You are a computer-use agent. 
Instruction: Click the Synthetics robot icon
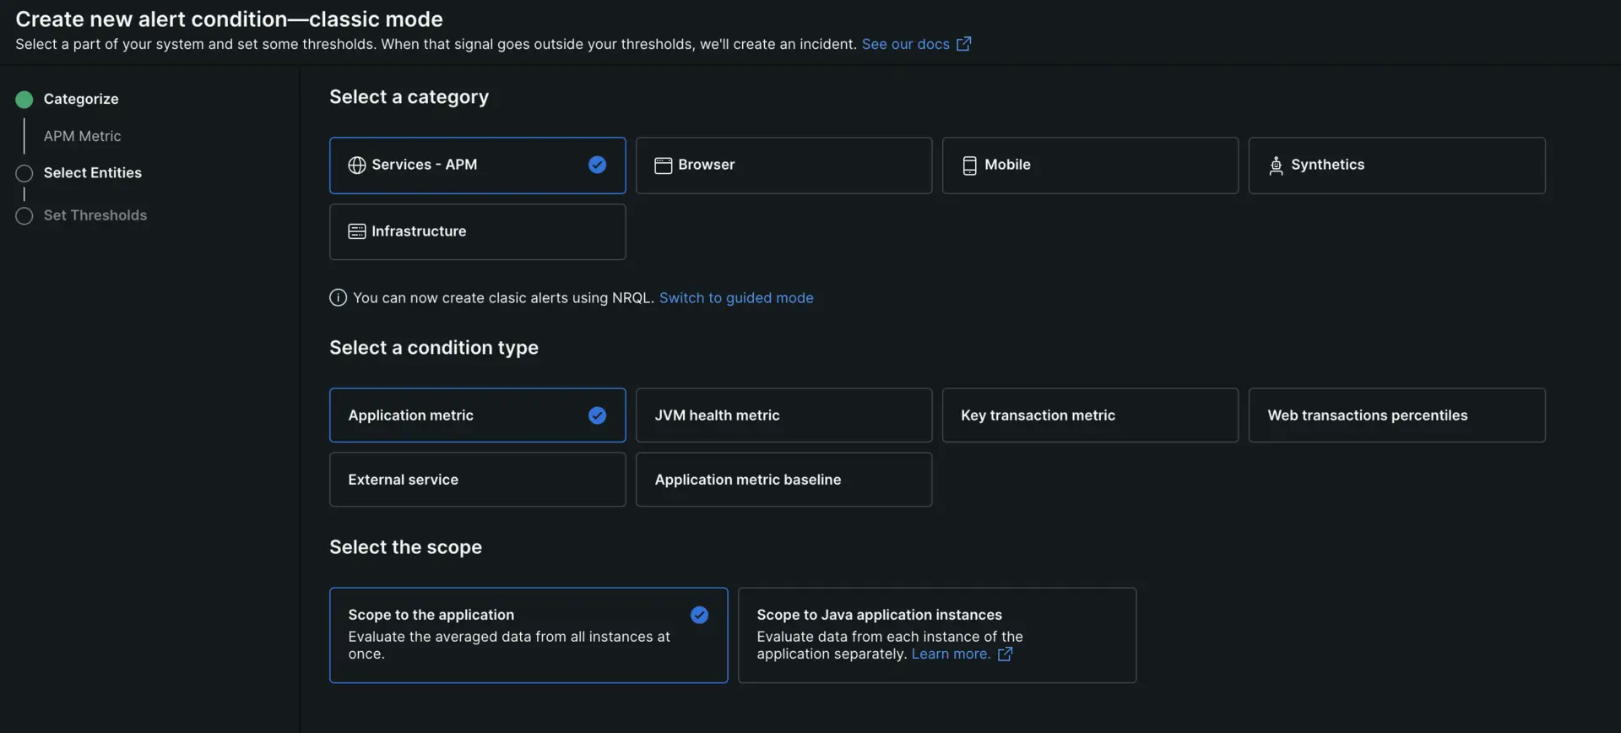(x=1276, y=166)
